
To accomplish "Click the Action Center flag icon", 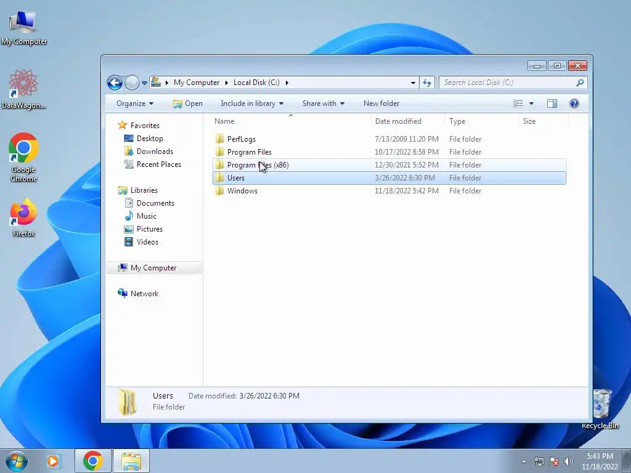I will [554, 461].
